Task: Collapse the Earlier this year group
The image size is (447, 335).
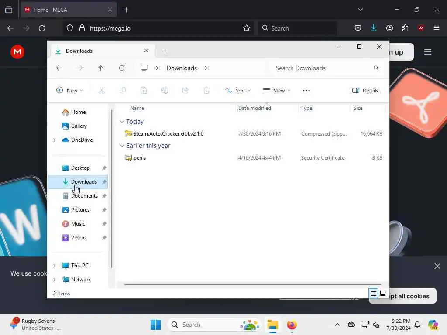Action: click(122, 146)
